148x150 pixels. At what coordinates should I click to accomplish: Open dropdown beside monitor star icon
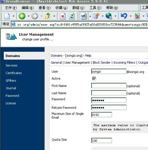[103, 16]
